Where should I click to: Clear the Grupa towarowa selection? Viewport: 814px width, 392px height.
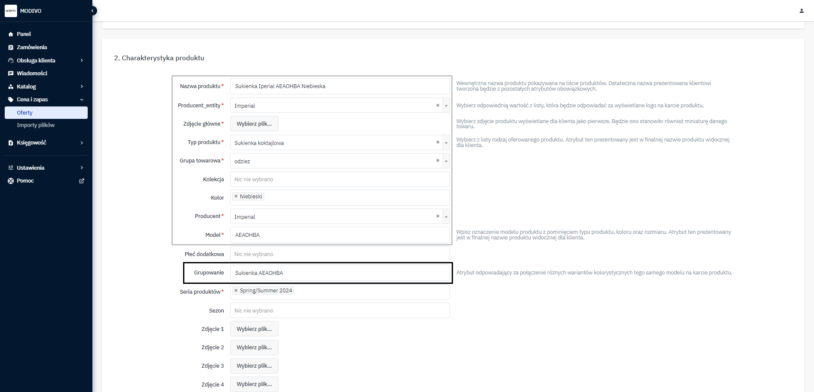[x=438, y=161]
